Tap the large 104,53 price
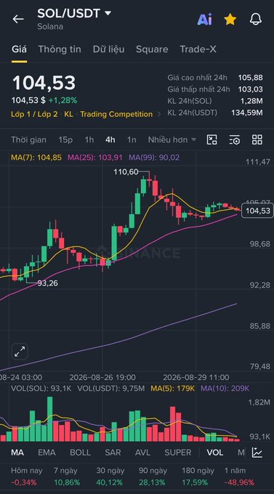This screenshot has height=494, width=274. pyautogui.click(x=44, y=83)
